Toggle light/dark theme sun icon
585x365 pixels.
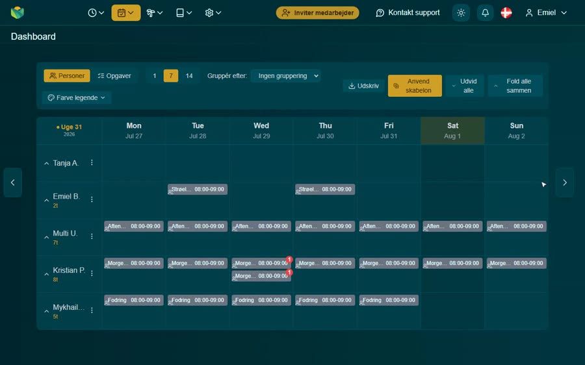(x=461, y=13)
